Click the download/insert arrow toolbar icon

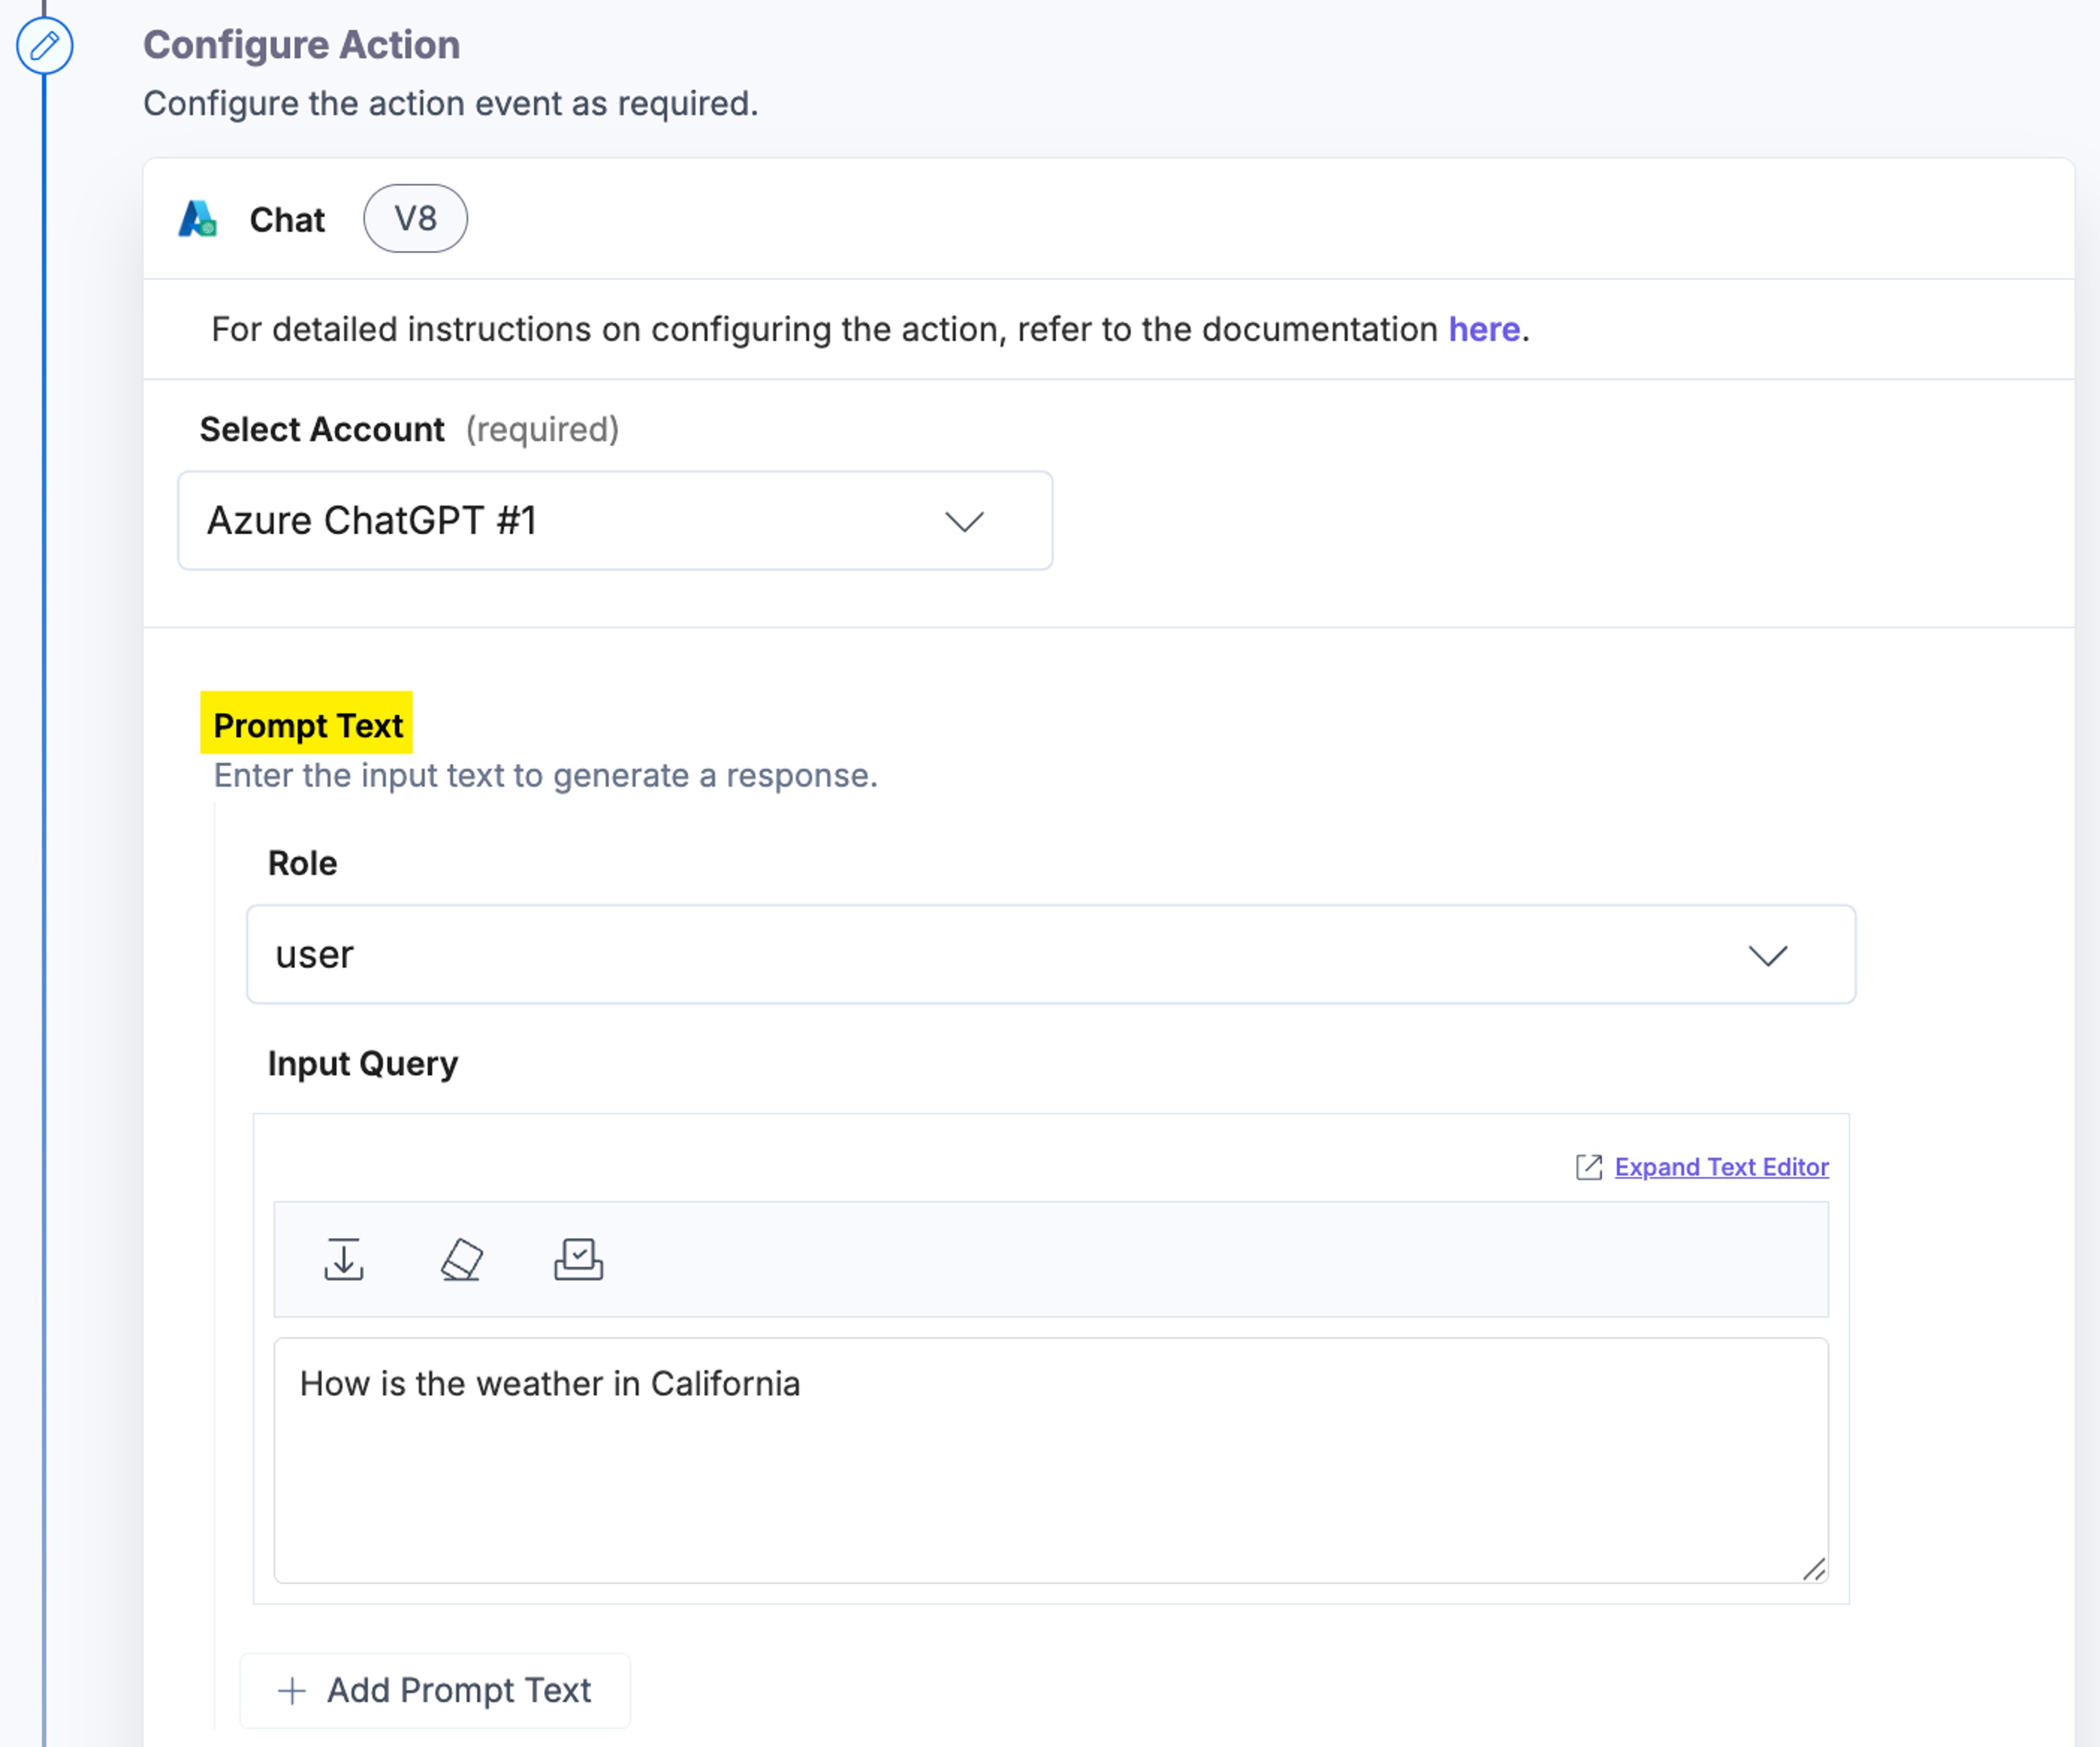(x=343, y=1259)
